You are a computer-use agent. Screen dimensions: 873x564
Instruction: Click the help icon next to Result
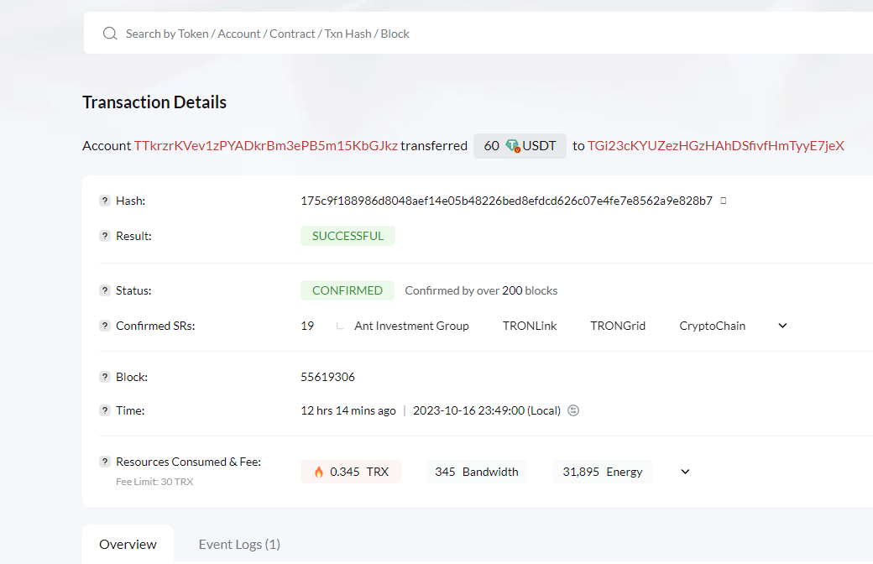coord(105,236)
